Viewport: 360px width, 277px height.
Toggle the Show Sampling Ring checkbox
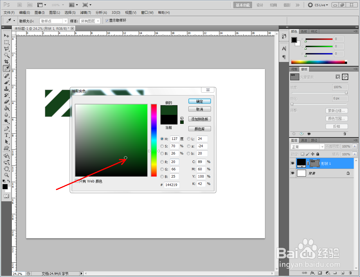(107, 21)
